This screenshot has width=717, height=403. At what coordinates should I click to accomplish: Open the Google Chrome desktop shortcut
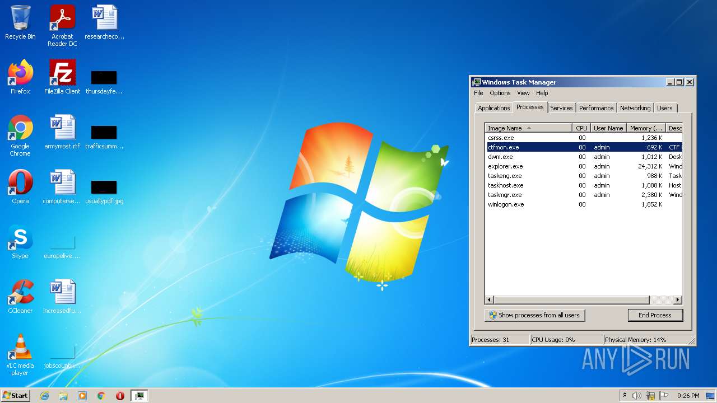20,135
